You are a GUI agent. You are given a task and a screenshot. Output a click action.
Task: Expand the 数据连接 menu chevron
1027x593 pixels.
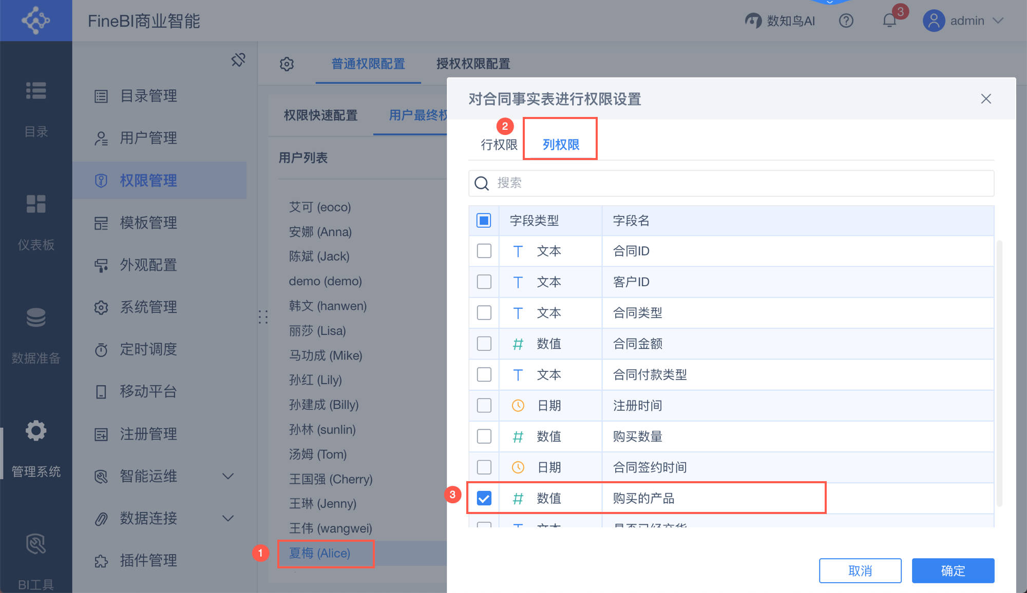tap(228, 518)
